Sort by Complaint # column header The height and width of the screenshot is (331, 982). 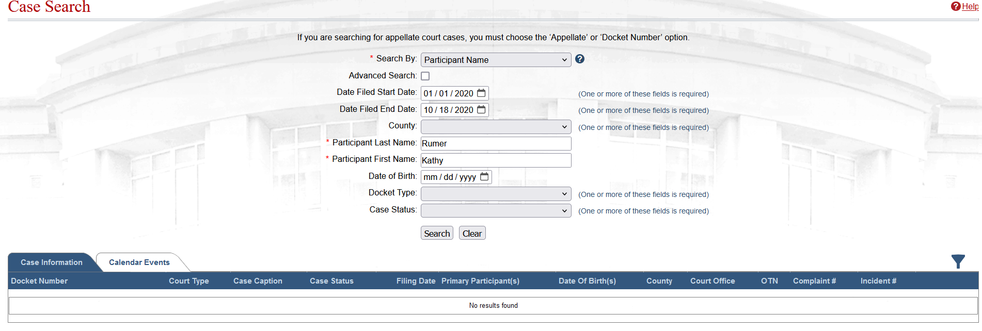click(814, 281)
